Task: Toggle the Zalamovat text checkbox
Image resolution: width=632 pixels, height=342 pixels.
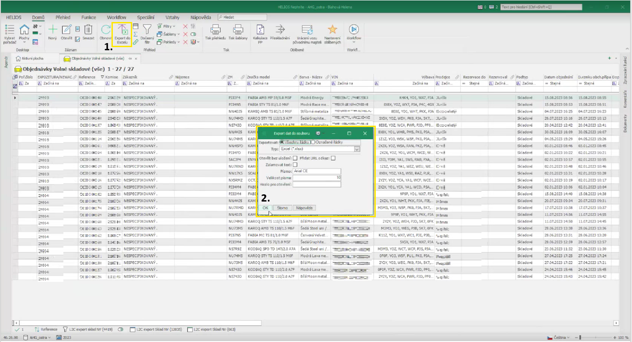Action: (295, 165)
